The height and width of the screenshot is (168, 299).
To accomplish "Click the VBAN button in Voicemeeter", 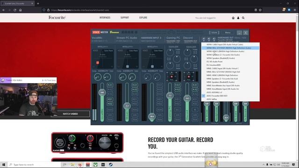I will 214,33.
